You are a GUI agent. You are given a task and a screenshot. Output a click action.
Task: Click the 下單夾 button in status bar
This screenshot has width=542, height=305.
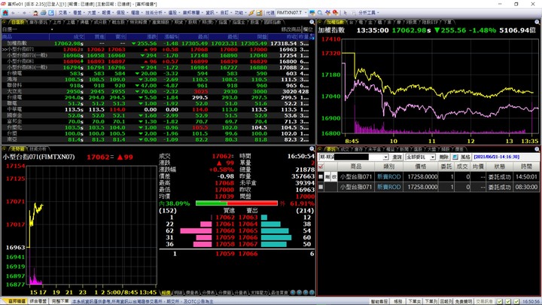click(x=414, y=301)
